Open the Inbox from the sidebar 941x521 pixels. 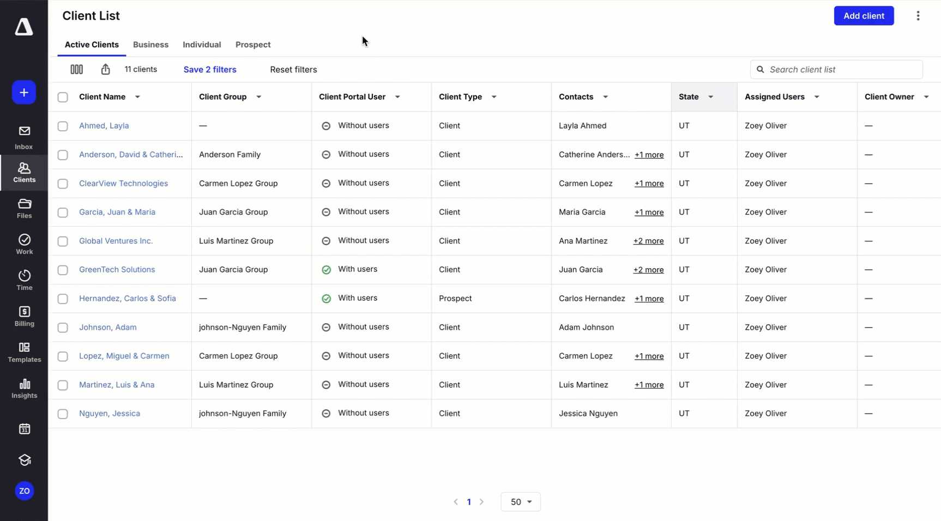point(24,137)
